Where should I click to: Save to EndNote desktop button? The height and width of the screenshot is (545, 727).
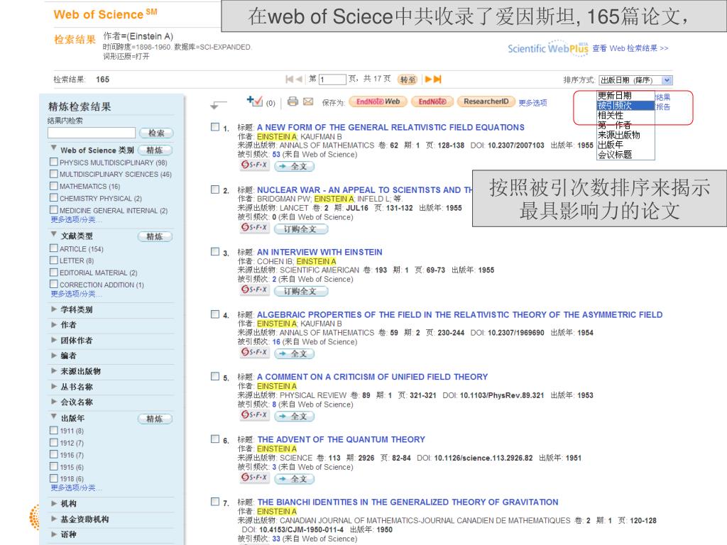pyautogui.click(x=432, y=101)
